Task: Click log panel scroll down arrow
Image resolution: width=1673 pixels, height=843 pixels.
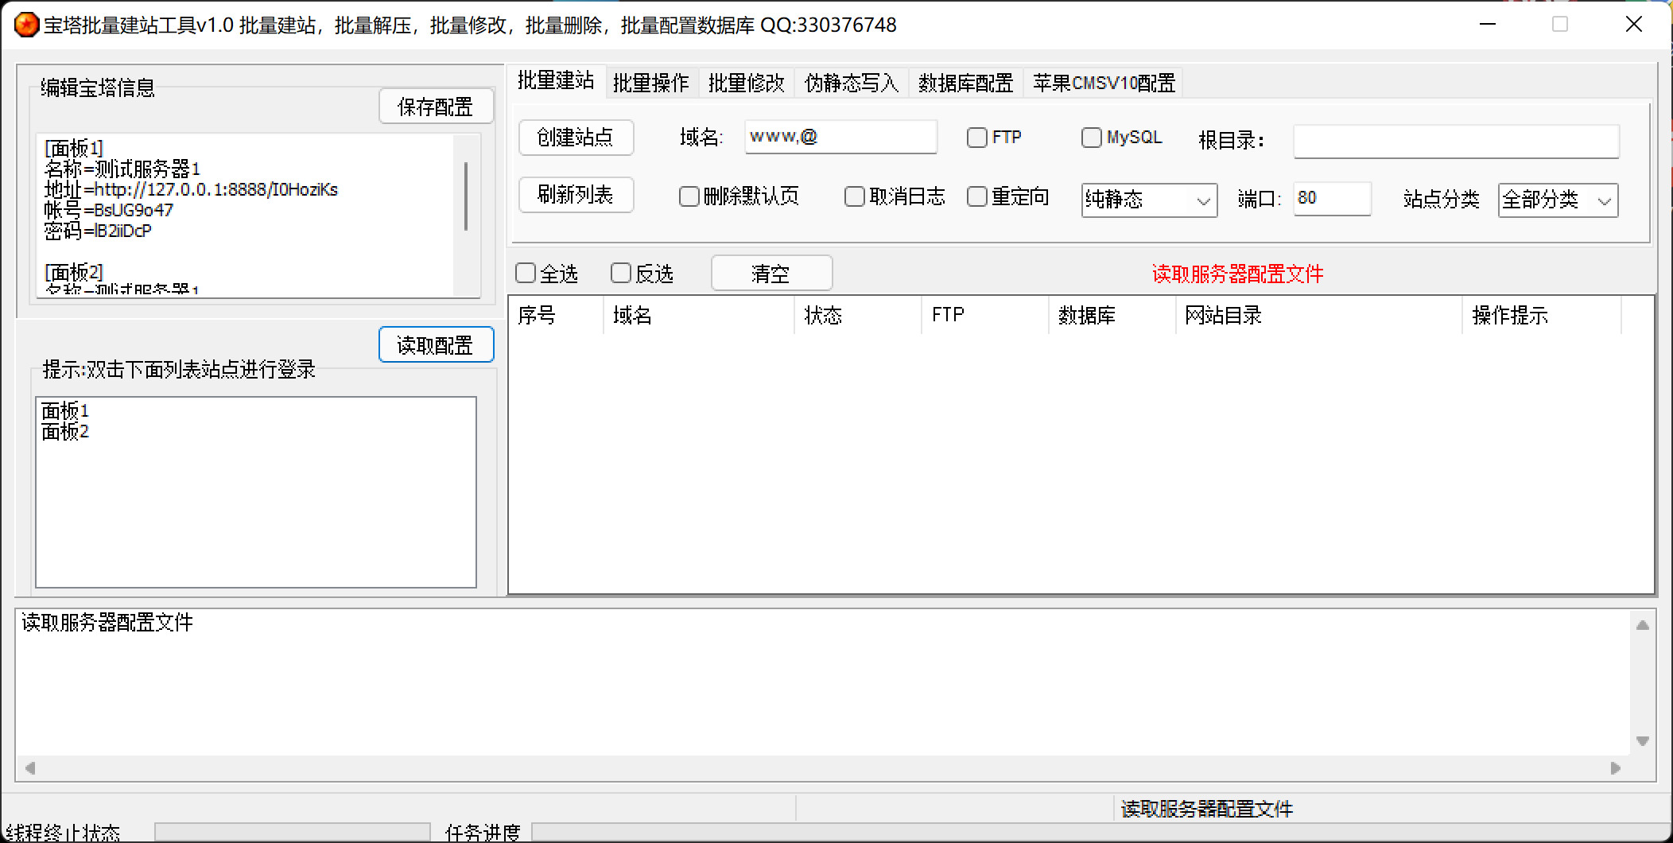Action: 1643,740
